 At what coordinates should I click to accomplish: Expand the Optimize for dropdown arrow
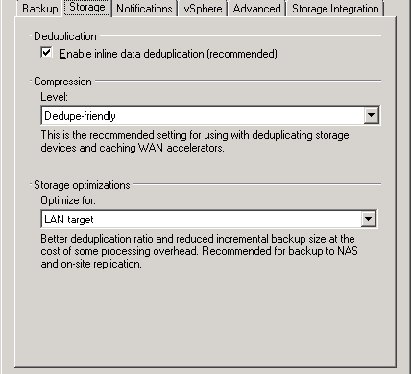point(369,219)
